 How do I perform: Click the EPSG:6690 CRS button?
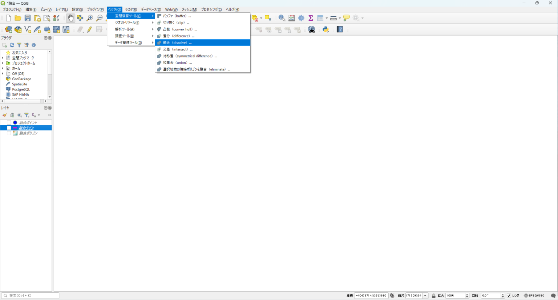(534, 296)
